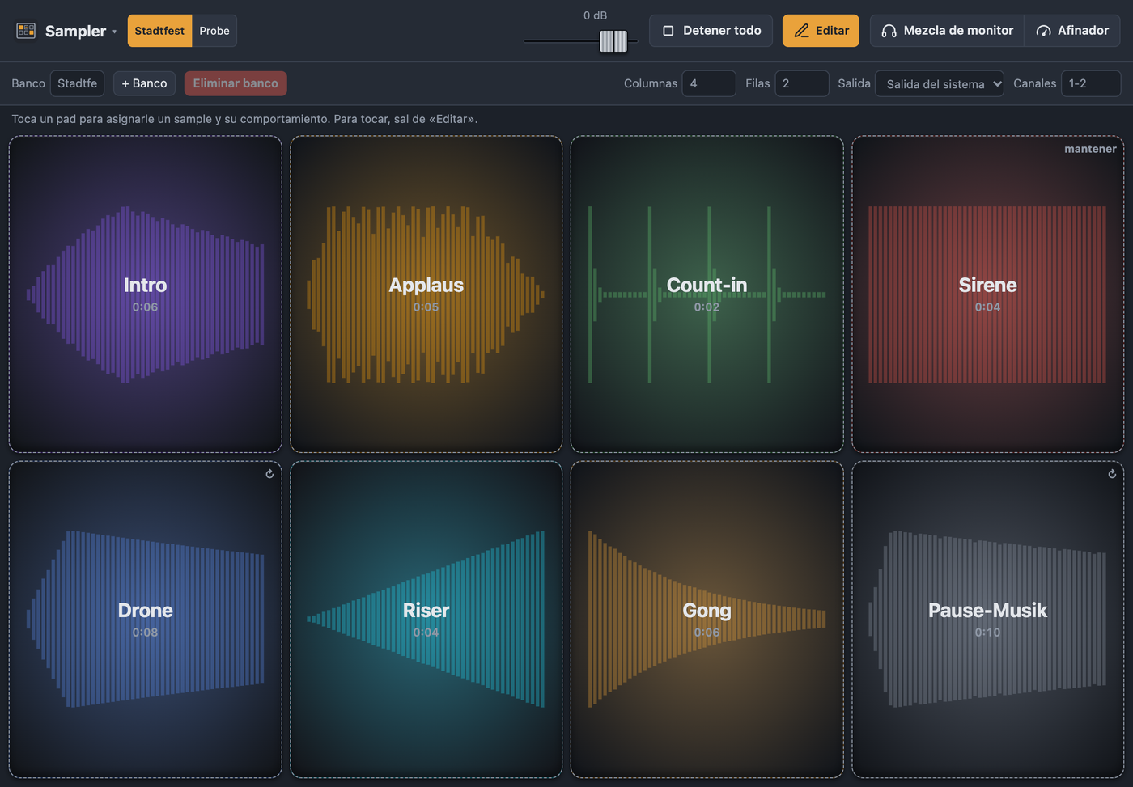Click the 0:06 duration on Intro pad
This screenshot has height=787, width=1133.
(146, 307)
